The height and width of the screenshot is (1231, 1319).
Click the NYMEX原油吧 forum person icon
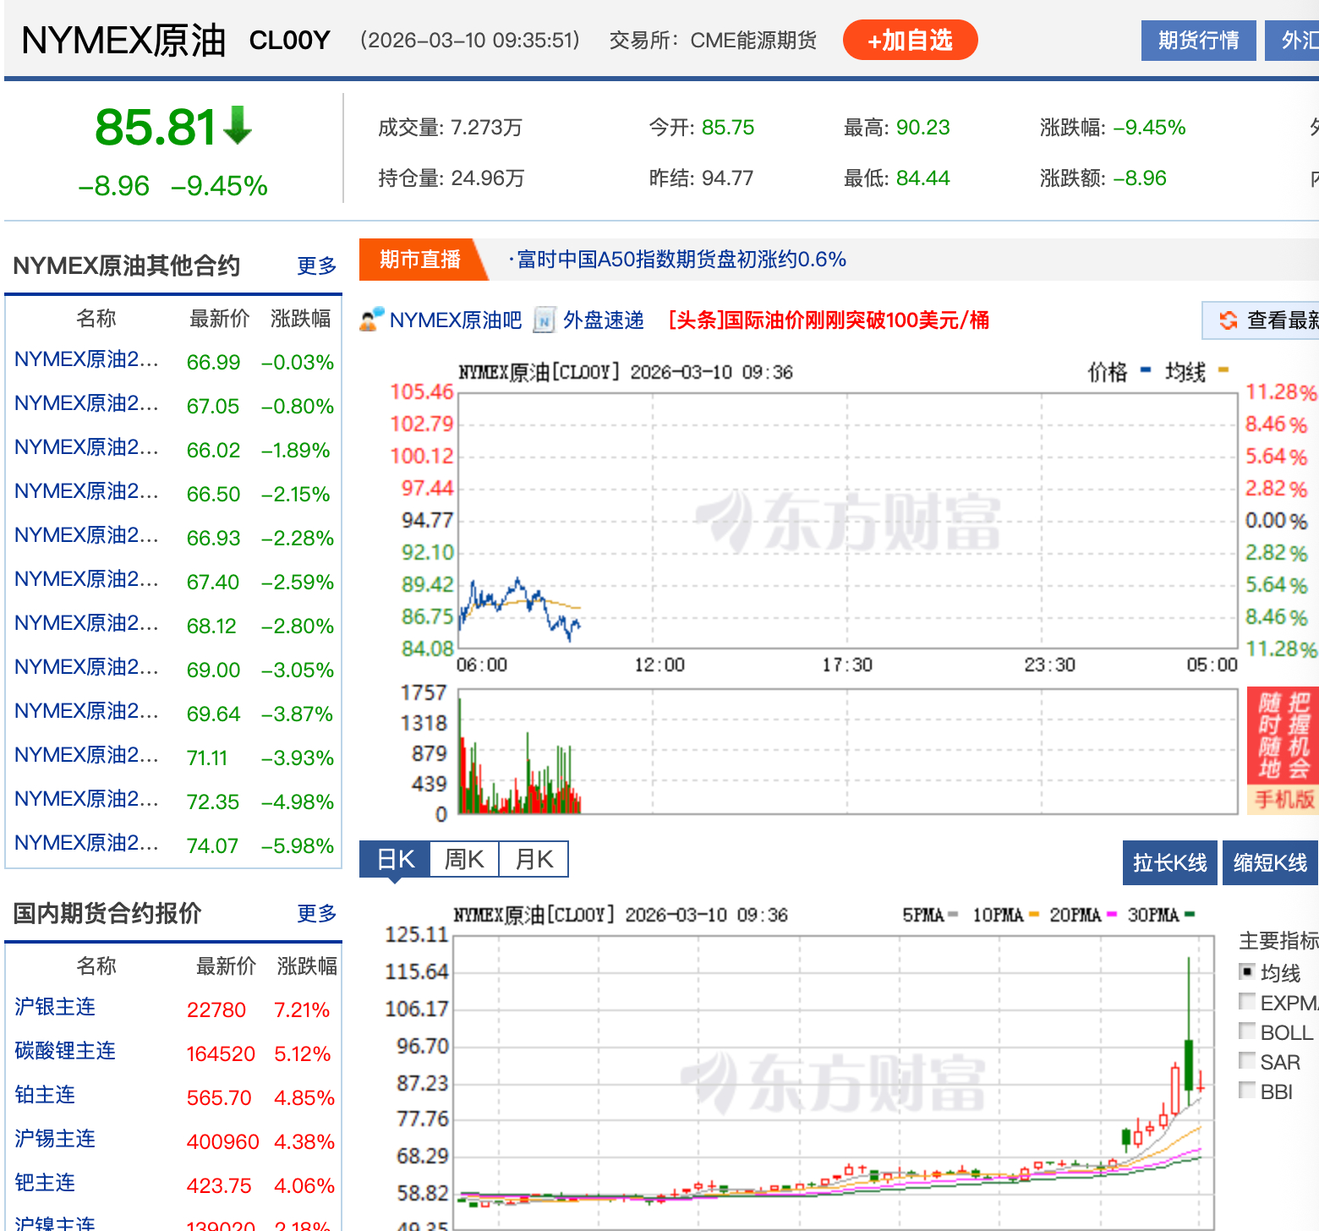pyautogui.click(x=372, y=320)
